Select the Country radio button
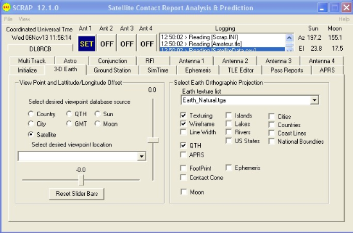 point(31,114)
